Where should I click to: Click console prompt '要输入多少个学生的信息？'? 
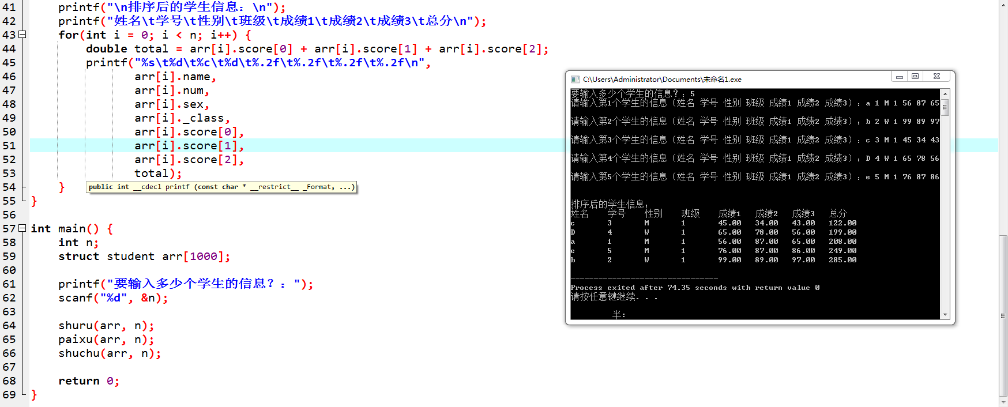(x=625, y=93)
